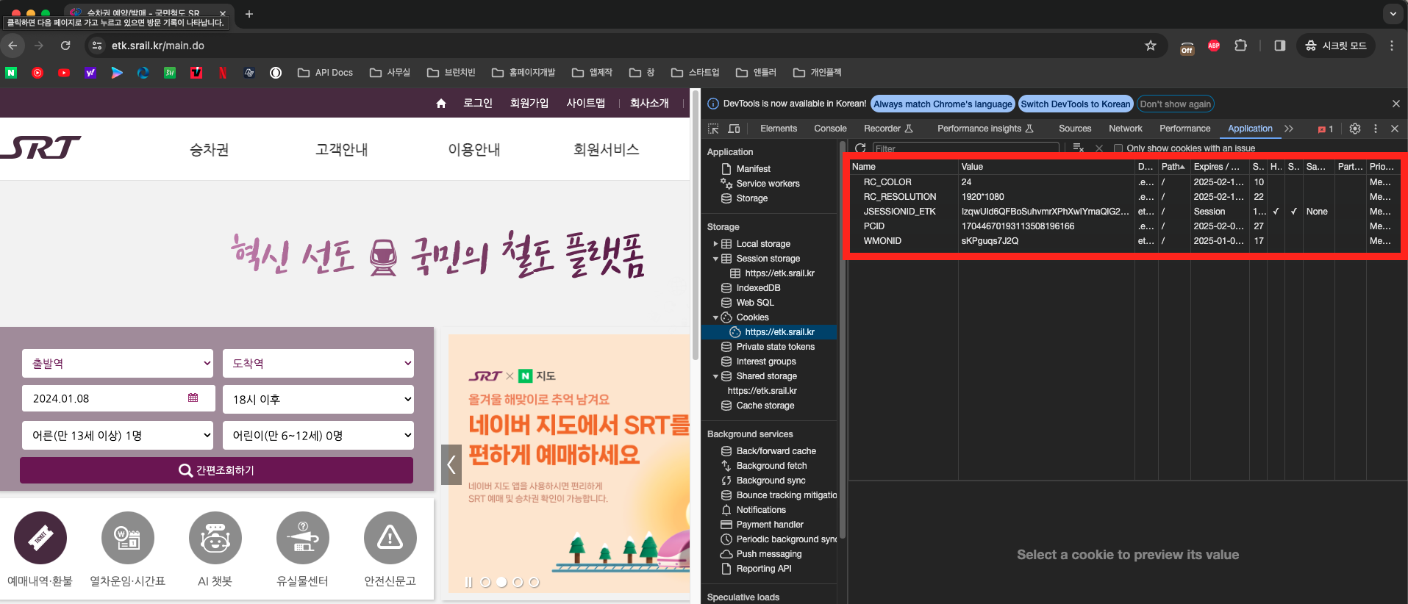This screenshot has width=1408, height=604.
Task: Open 열차운임·시간표 icon
Action: point(128,538)
